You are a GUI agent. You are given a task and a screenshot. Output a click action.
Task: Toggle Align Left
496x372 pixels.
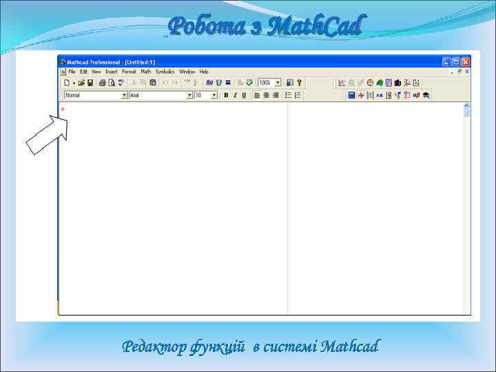257,95
